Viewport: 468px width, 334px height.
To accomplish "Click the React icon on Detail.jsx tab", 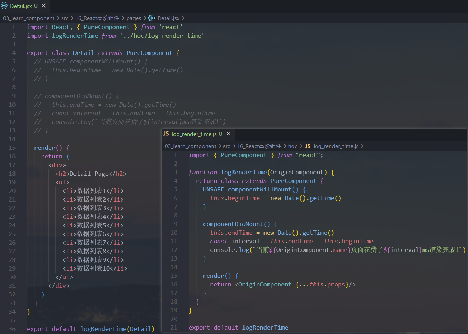I will tap(4, 6).
